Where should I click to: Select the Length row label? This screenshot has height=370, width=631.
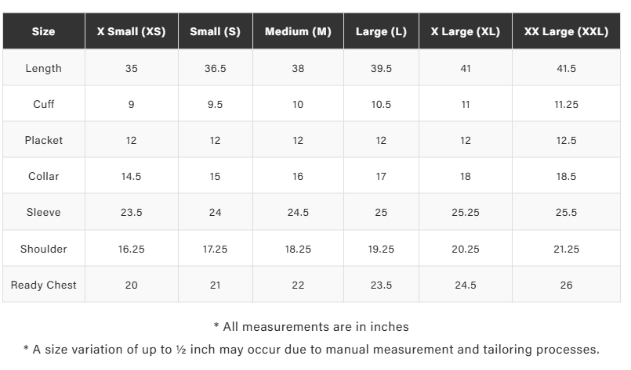point(43,68)
